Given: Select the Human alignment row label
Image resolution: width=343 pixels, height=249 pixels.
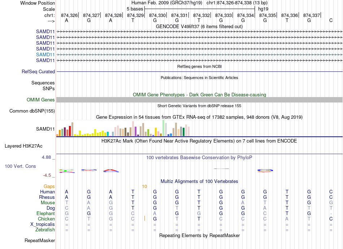Looking at the screenshot, I should [x=47, y=192].
